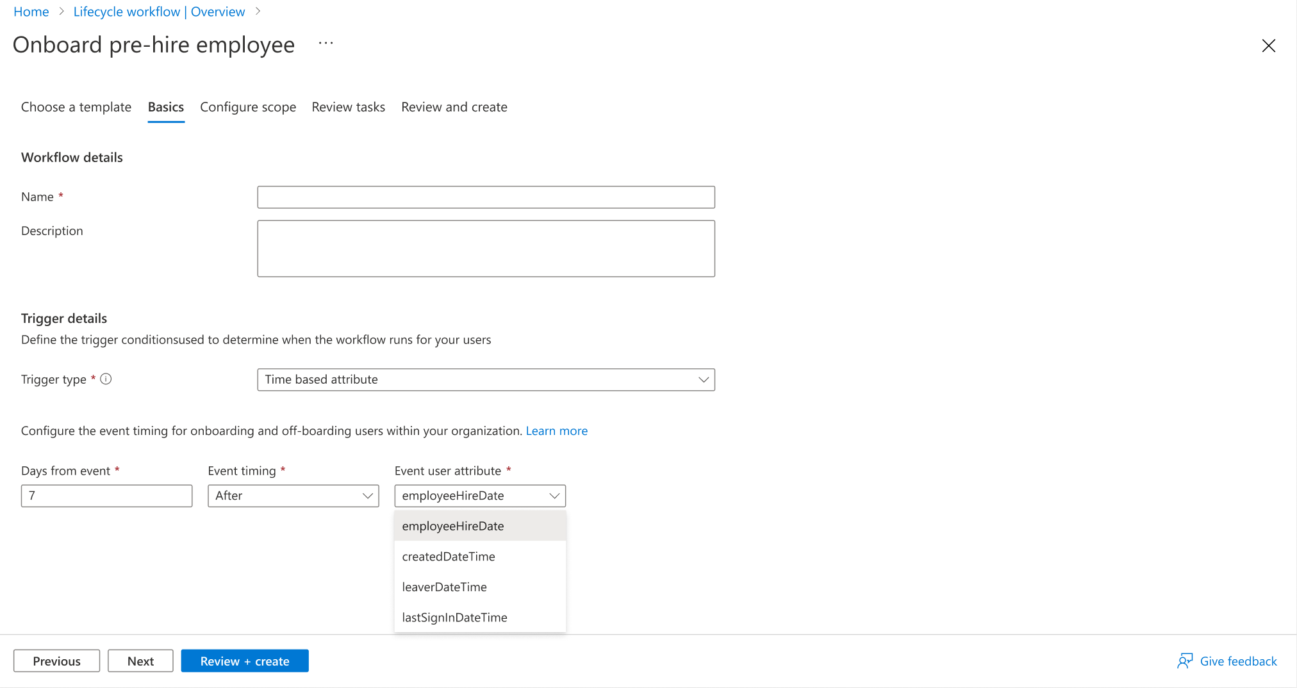Click the Days from event input field
1297x688 pixels.
(106, 495)
